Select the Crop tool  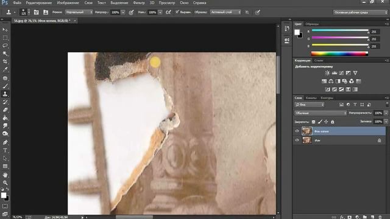(5, 61)
